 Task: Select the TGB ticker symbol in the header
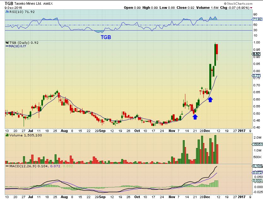click(x=9, y=3)
